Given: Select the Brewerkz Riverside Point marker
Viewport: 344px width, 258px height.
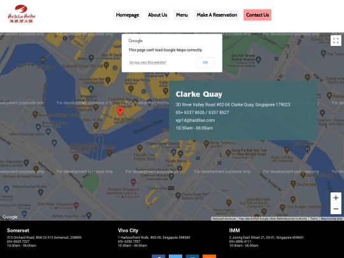Looking at the screenshot, I should coord(35,114).
